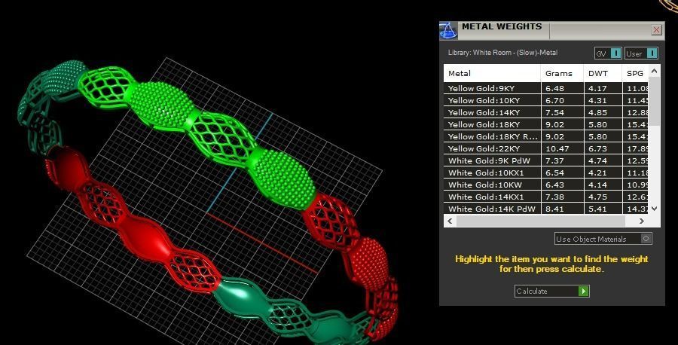Click the Metal Weights panel cone icon

tap(449, 31)
